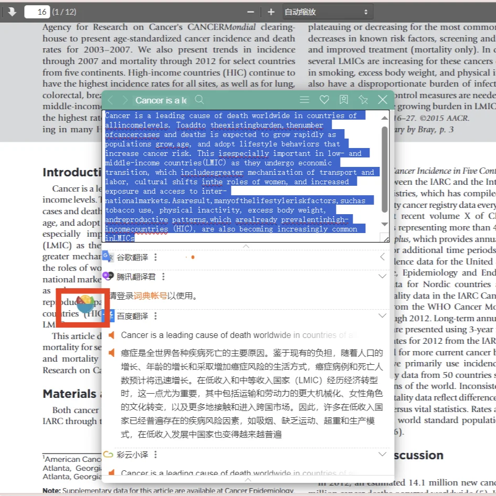Download the PDF using the download arrow
This screenshot has height=496, width=496.
click(12, 11)
